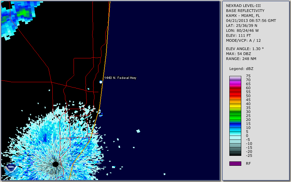Screen dimensions: 291x182
Task: Click the radar site black center dot
Action: pyautogui.click(x=55, y=164)
